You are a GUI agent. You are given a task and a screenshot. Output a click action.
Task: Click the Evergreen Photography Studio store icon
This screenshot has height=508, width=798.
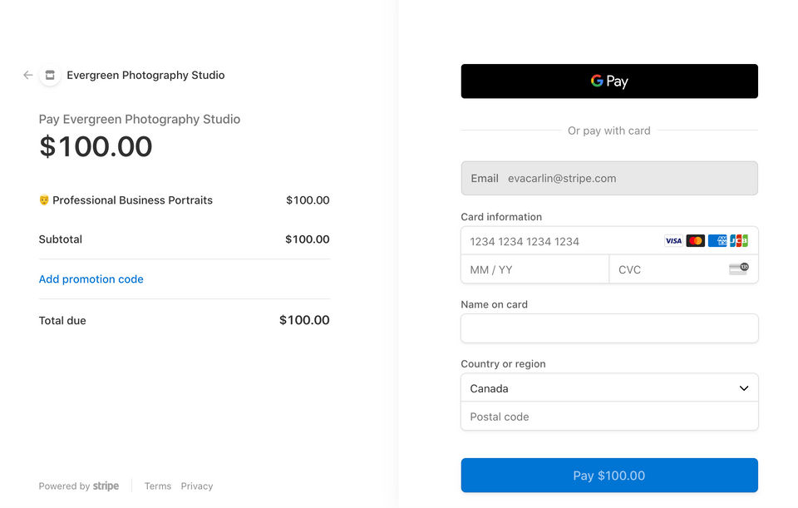[50, 75]
